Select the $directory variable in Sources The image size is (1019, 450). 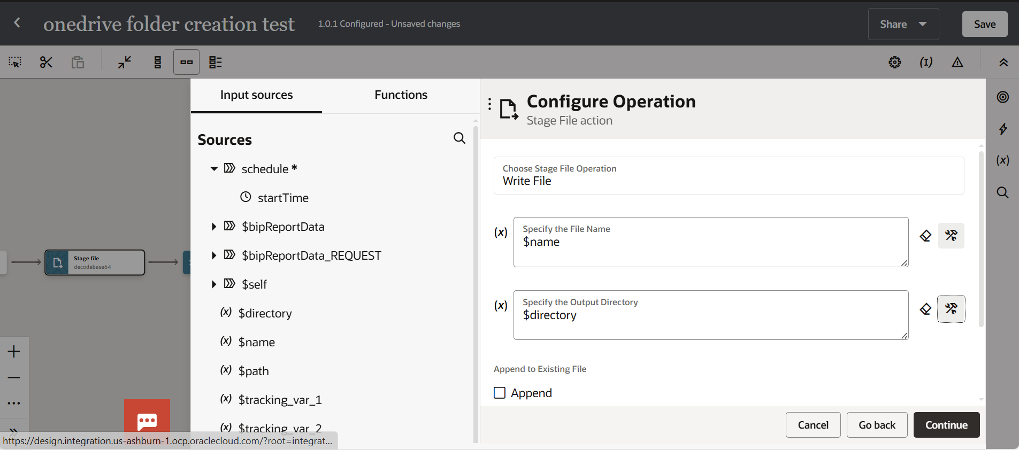click(x=265, y=313)
